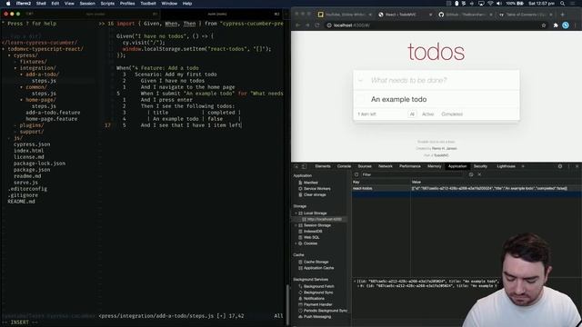Image resolution: width=582 pixels, height=327 pixels.
Task: Click the Spotlight search icon
Action: pos(562,4)
